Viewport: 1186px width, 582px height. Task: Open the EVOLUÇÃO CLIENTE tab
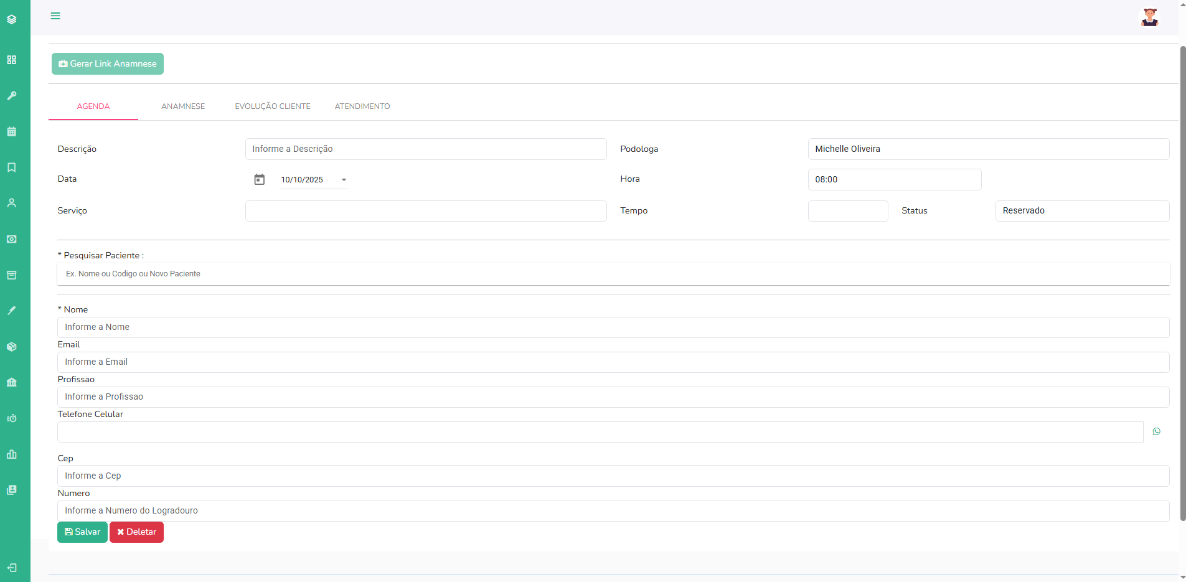273,106
